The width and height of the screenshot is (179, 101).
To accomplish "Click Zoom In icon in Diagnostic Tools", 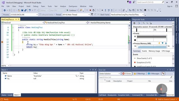I will 144,23.
